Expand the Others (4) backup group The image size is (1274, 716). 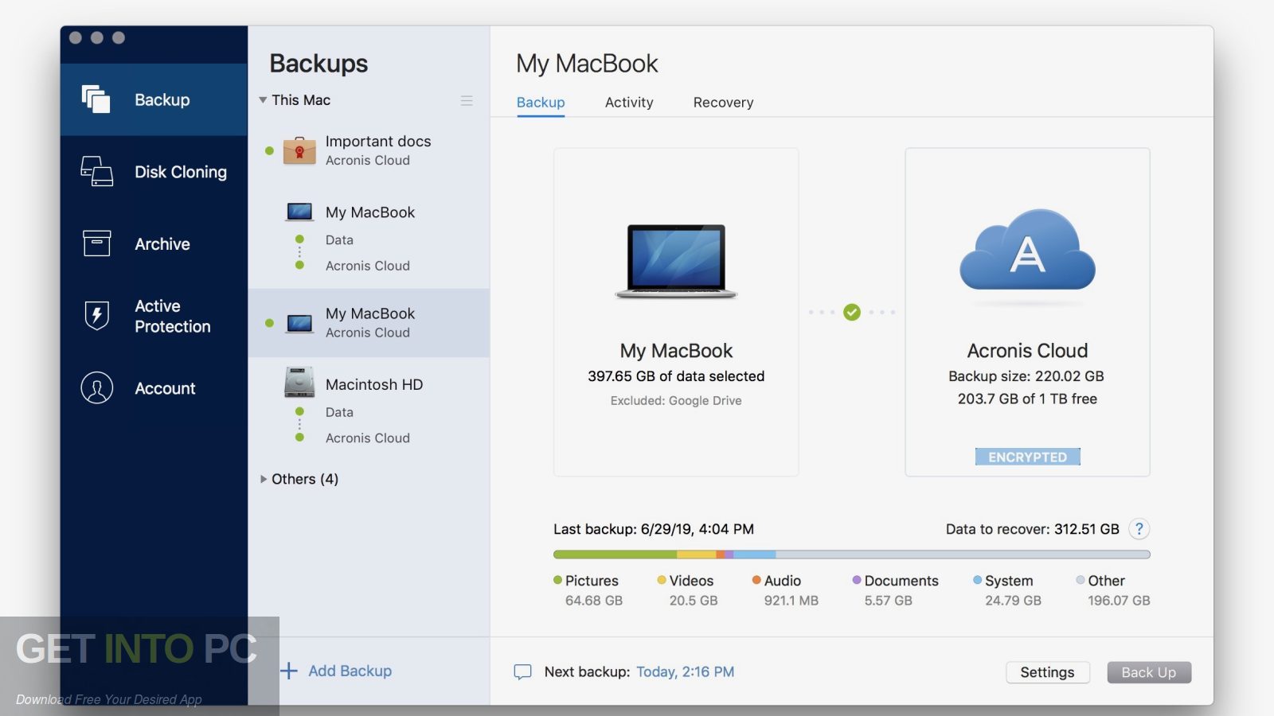[x=264, y=479]
